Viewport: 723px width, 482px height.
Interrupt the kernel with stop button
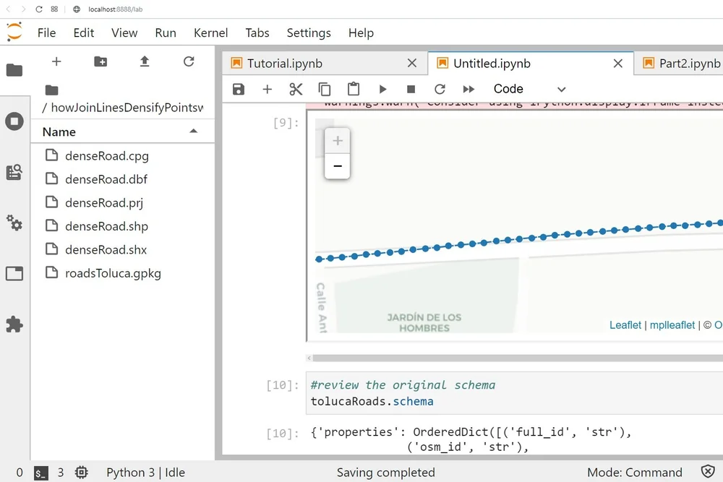[x=411, y=89]
